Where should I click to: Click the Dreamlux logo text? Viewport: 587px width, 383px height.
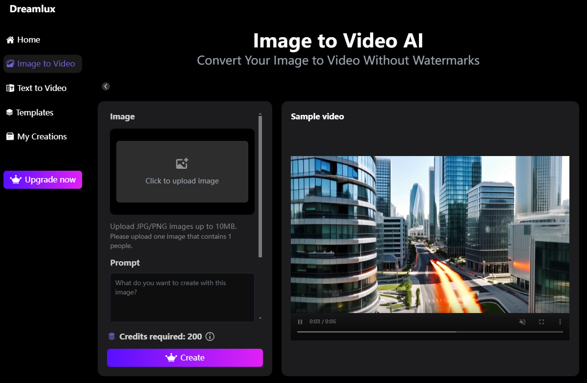tap(32, 9)
